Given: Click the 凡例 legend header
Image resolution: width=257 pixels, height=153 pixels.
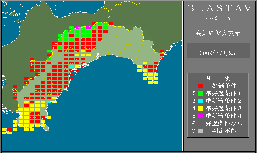Looking at the screenshot, I should pyautogui.click(x=218, y=78).
